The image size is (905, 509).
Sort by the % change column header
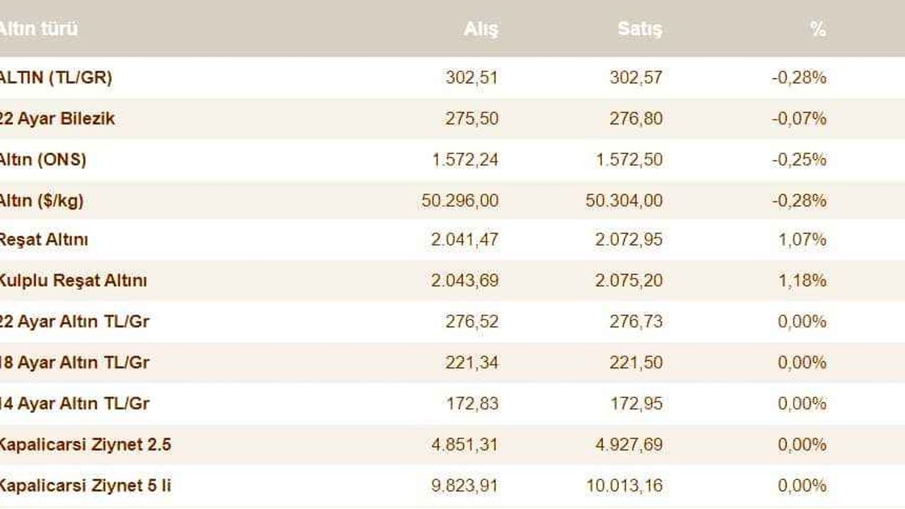(x=818, y=29)
